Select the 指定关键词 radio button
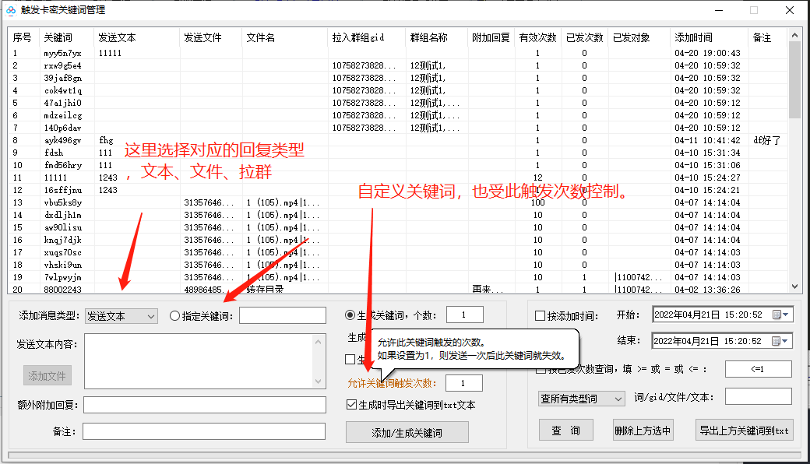 click(173, 315)
